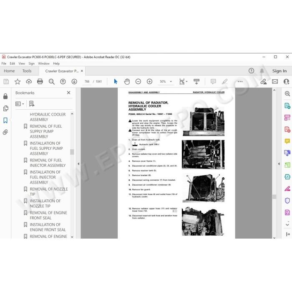This screenshot has height=292, width=292.
Task: Open the Edit menu
Action: coord(12,63)
